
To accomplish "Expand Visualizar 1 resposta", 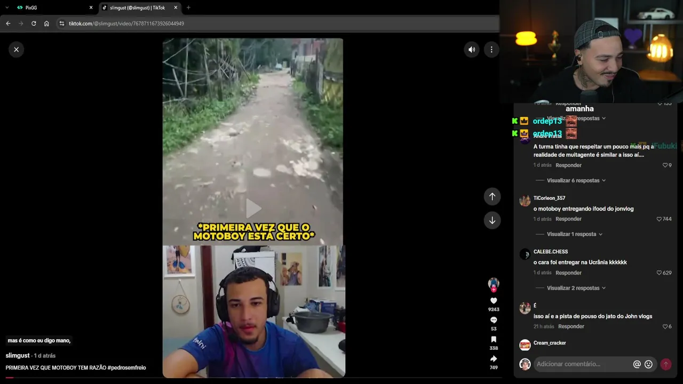I will click(x=575, y=234).
